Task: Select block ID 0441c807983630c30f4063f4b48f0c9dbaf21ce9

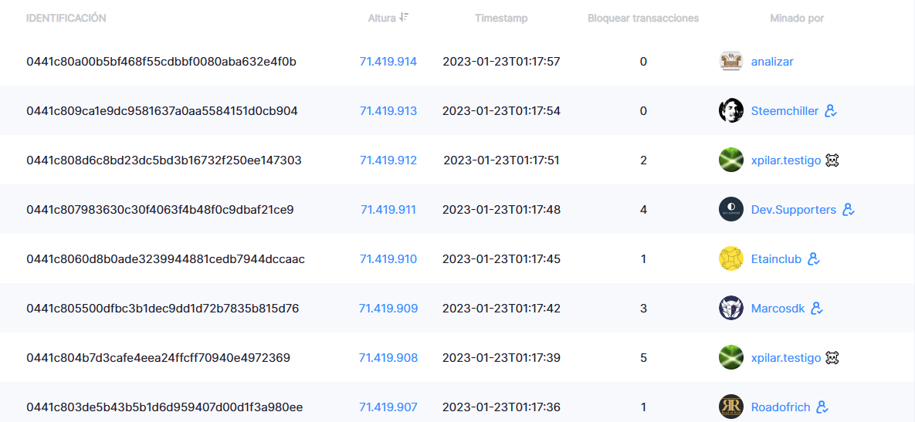Action: [x=160, y=209]
